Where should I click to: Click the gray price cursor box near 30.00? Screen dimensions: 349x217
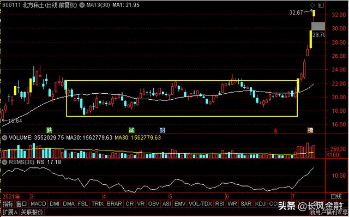(x=318, y=27)
